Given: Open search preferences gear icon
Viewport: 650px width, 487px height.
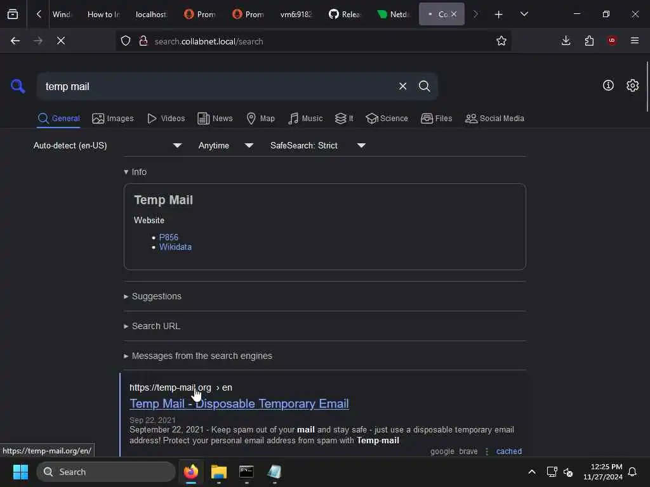Looking at the screenshot, I should [x=632, y=86].
